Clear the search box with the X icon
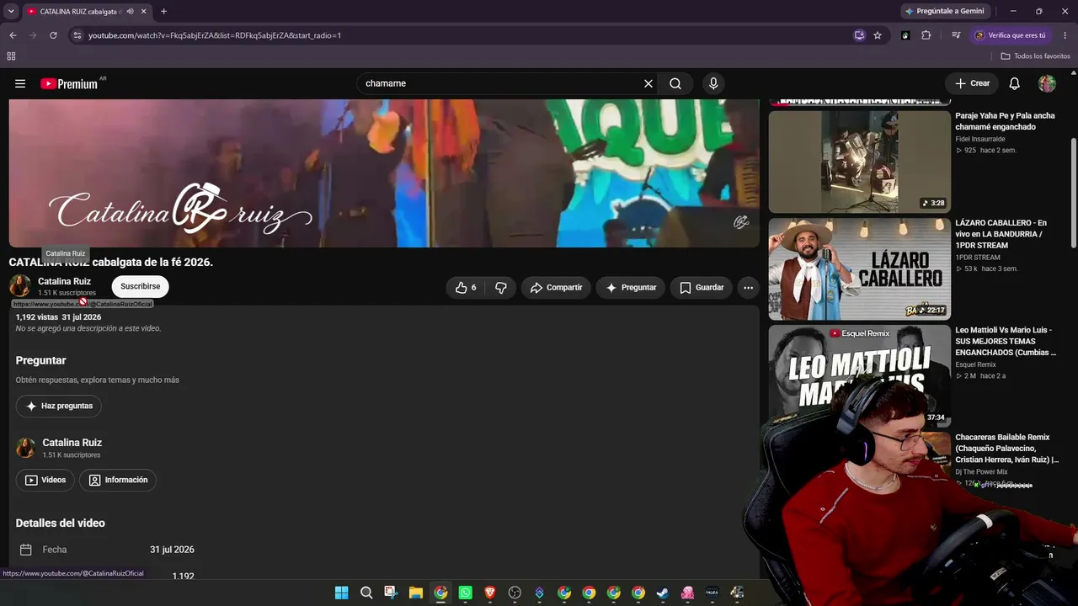 [648, 83]
